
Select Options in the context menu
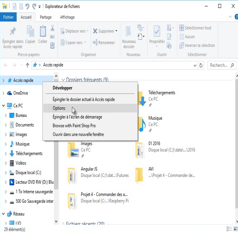tap(59, 108)
